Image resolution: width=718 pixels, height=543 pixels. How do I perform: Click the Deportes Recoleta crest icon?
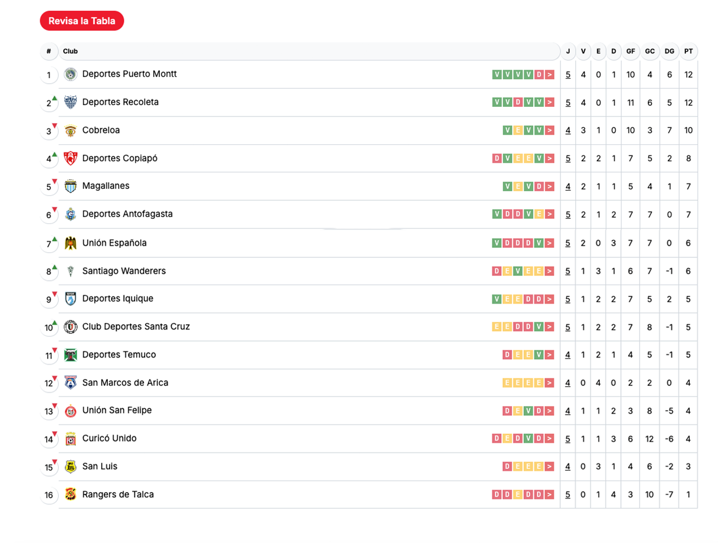point(71,102)
